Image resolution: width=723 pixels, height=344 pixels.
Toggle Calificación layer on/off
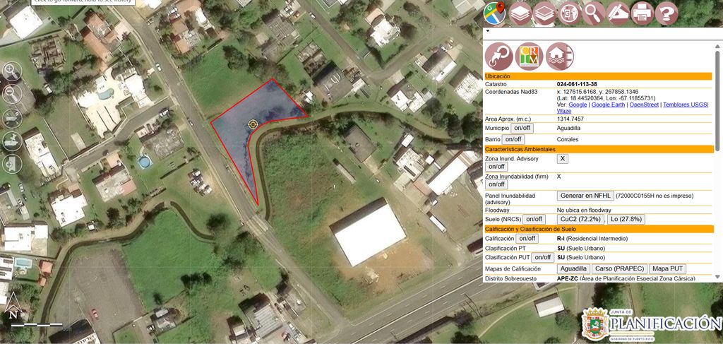click(x=527, y=239)
